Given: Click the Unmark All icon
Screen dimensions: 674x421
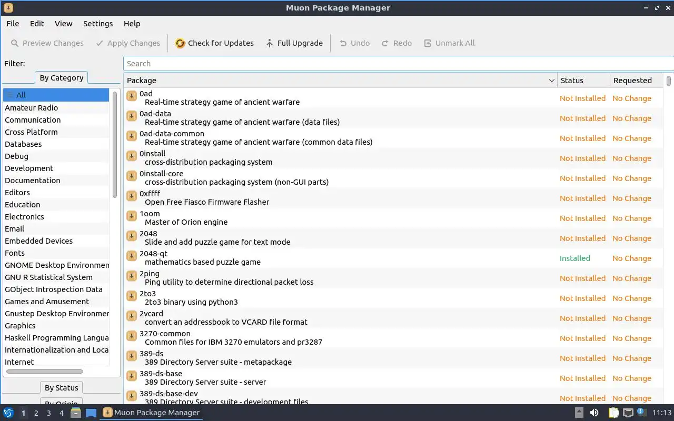Looking at the screenshot, I should coord(428,43).
